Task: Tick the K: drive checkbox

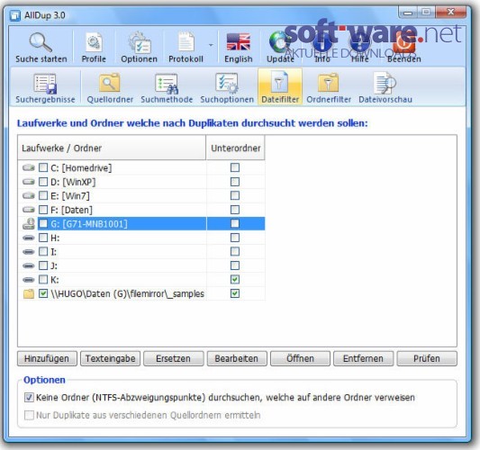Action: [43, 279]
